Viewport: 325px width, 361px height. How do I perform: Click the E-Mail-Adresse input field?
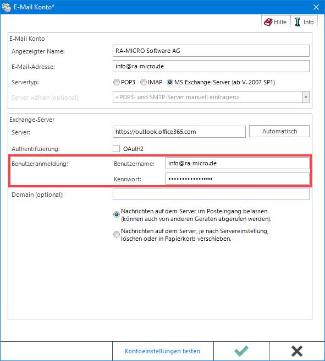coord(211,66)
